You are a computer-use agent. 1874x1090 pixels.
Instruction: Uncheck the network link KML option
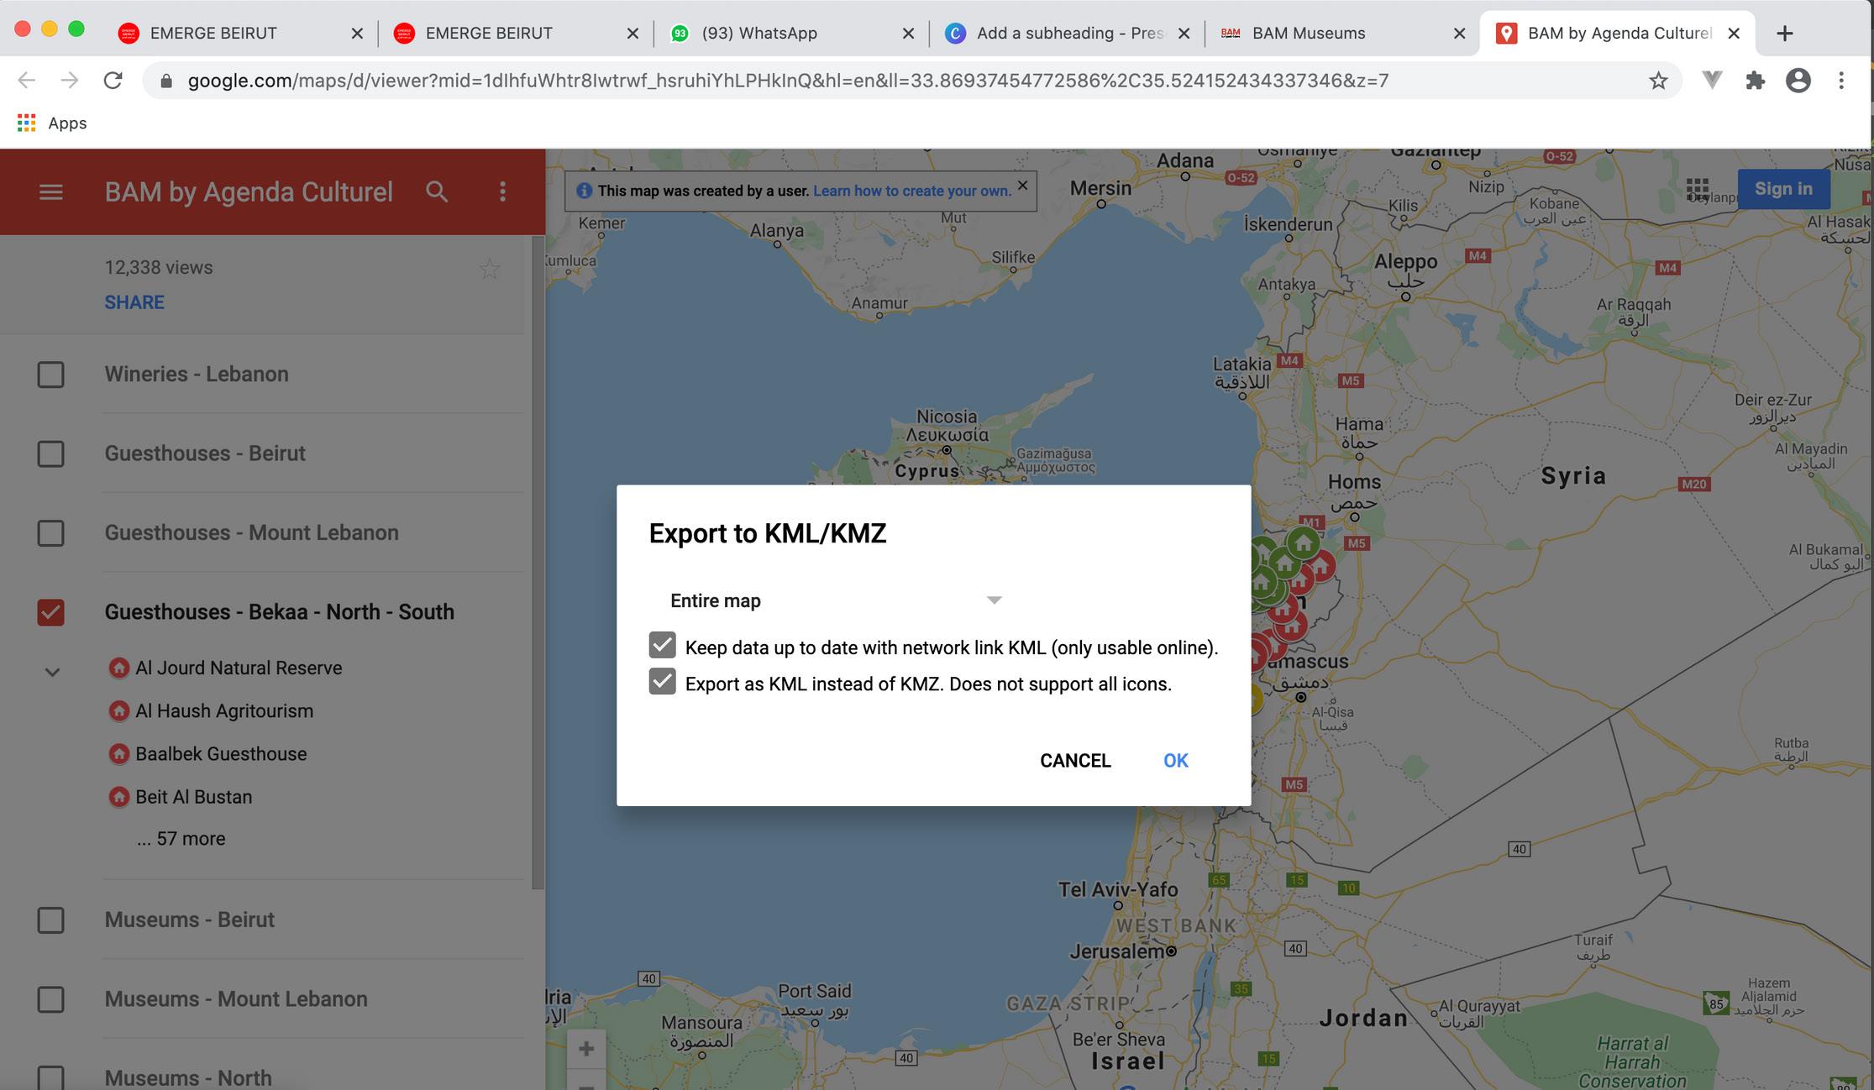(662, 646)
